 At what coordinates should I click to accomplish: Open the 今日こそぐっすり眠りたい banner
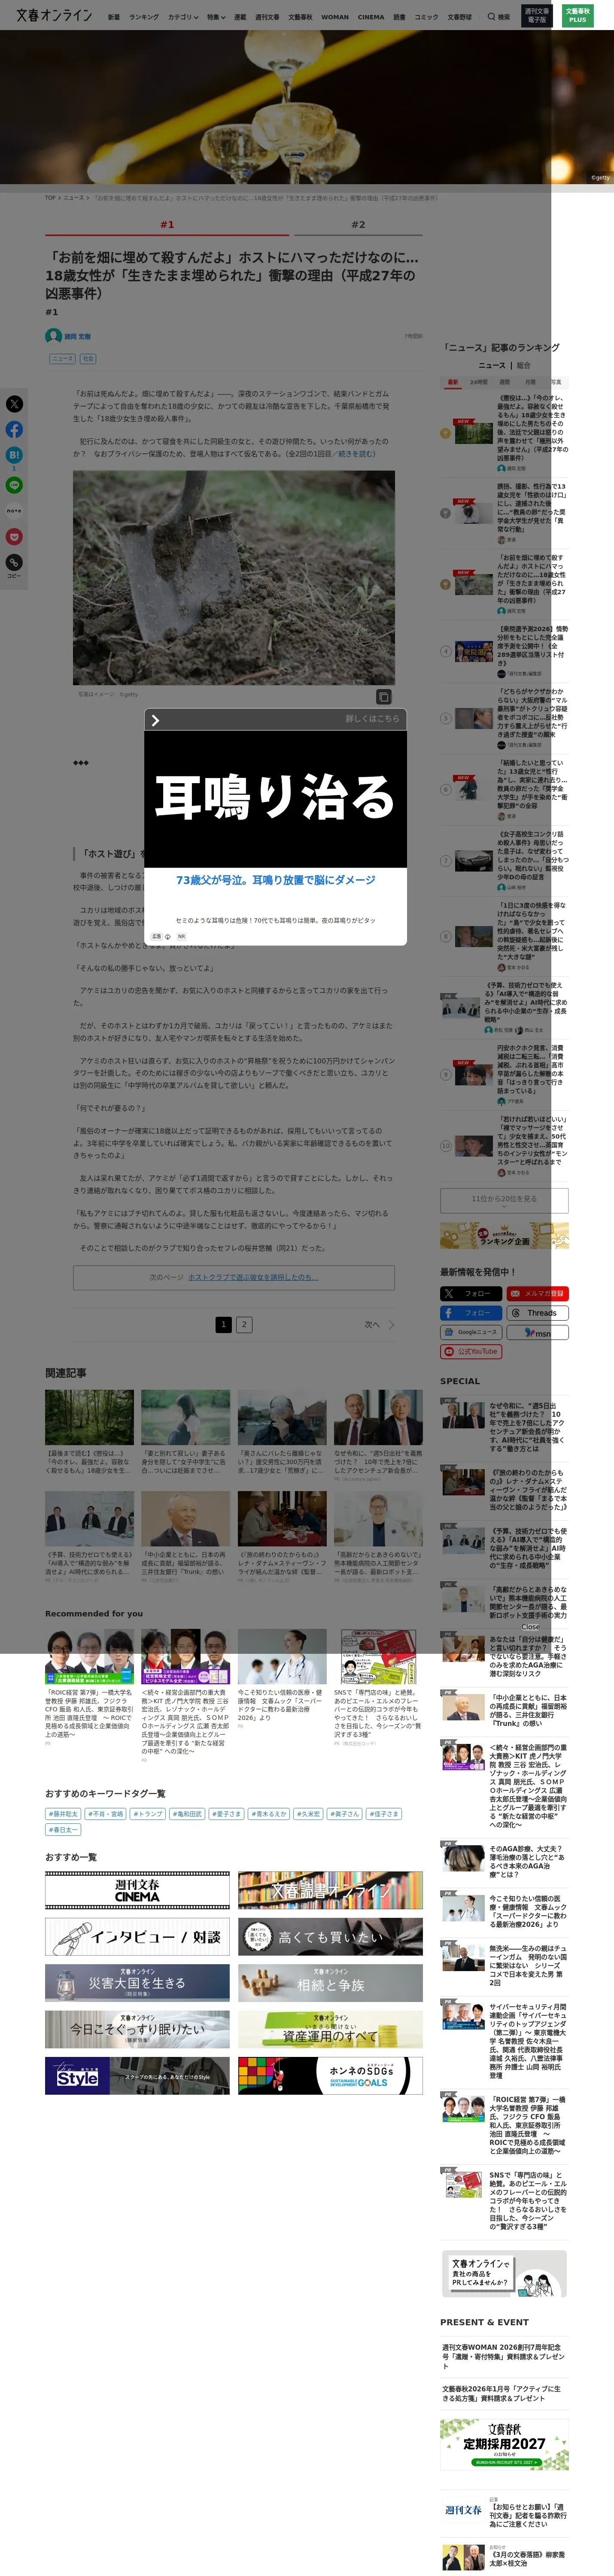(x=137, y=2029)
